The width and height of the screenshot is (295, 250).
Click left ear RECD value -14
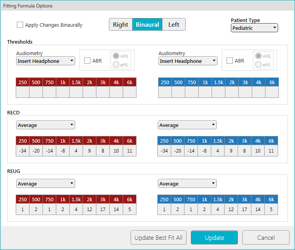(x=191, y=151)
